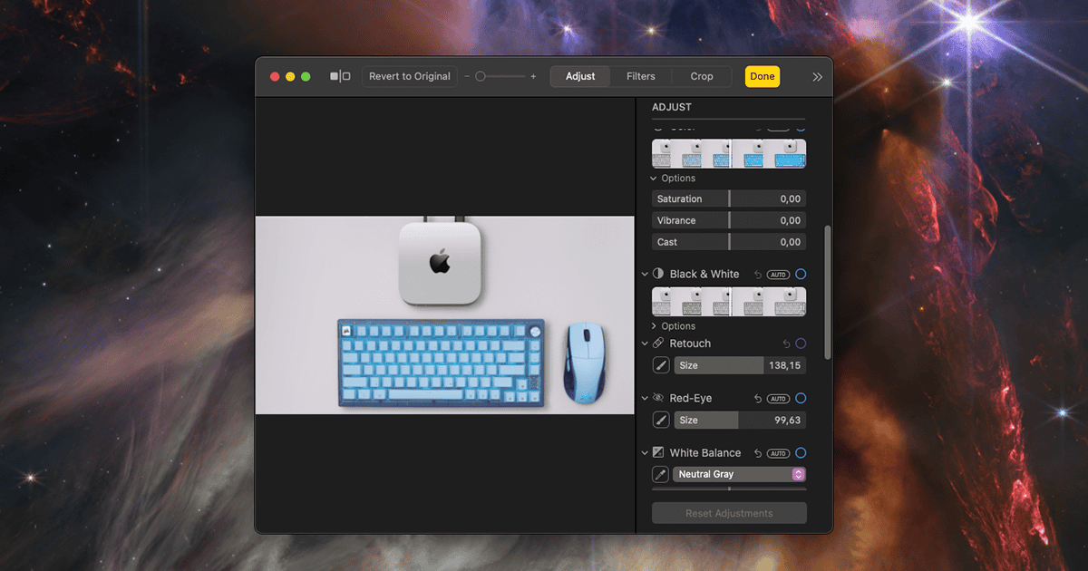Open the Neutral Gray dropdown

coord(739,474)
